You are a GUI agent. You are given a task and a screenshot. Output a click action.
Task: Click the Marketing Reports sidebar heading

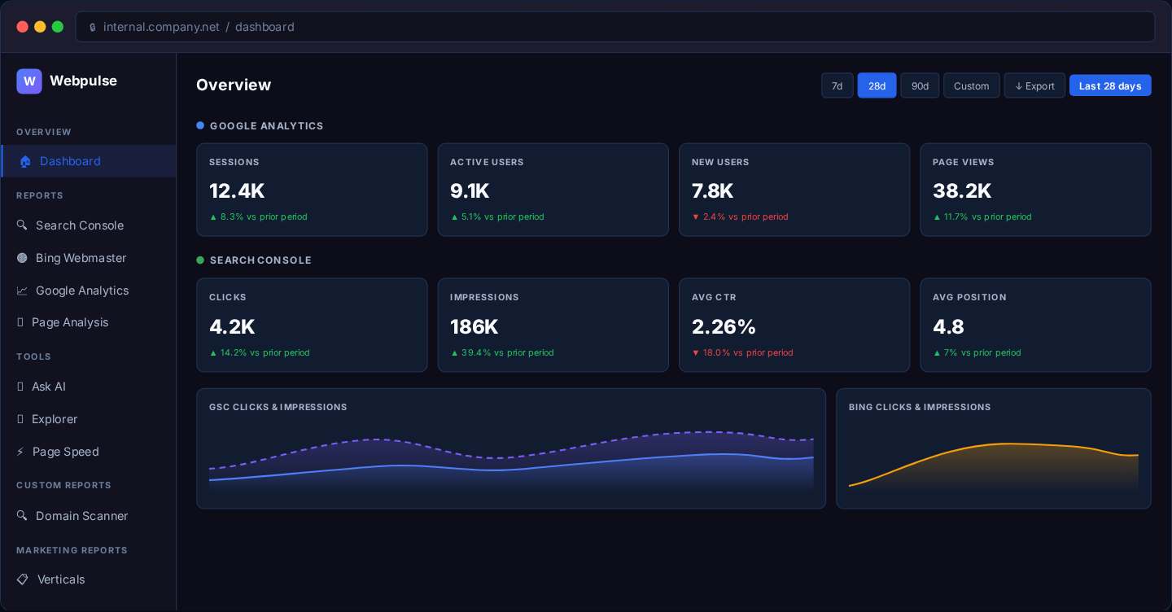72,550
